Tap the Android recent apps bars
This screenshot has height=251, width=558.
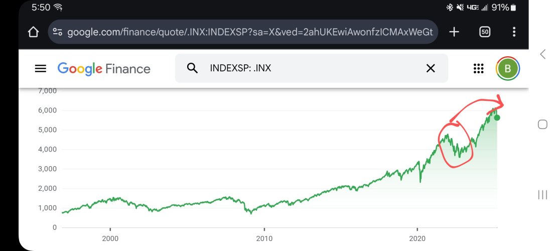(542, 195)
